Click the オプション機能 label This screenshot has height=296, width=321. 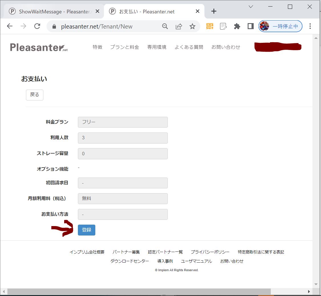click(x=53, y=169)
